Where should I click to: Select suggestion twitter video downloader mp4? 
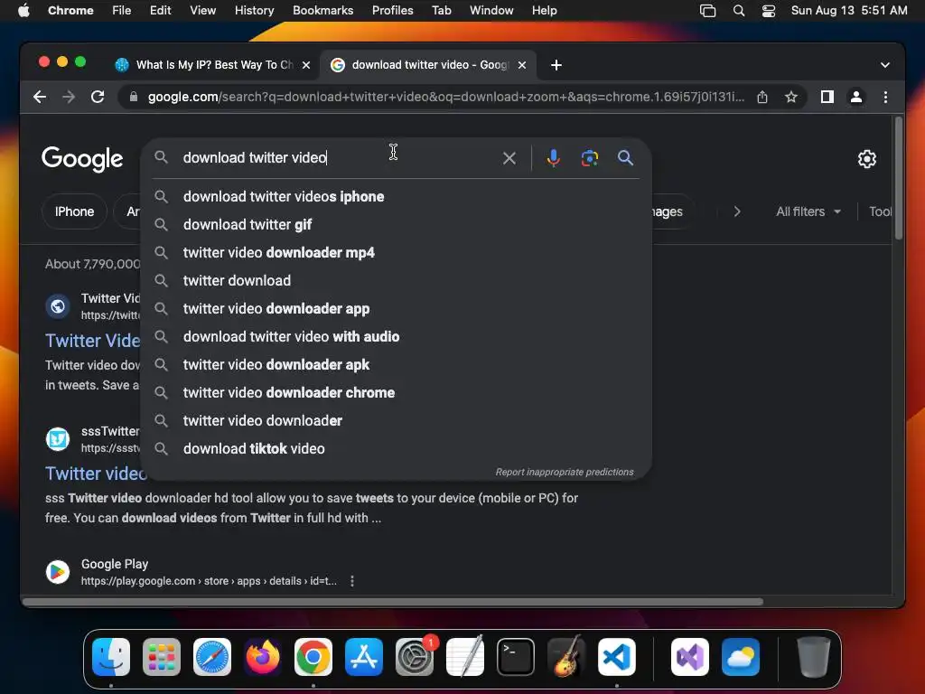[396, 253]
